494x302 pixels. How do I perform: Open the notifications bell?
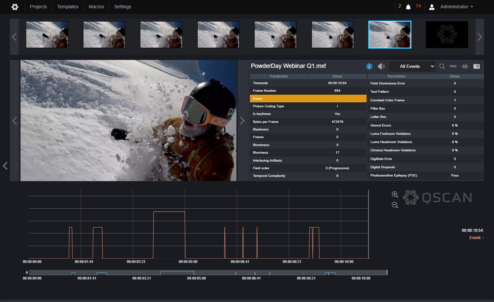click(408, 7)
